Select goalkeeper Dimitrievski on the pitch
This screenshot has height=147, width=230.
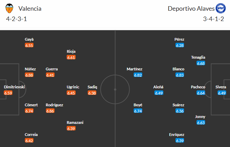pyautogui.click(x=15, y=87)
